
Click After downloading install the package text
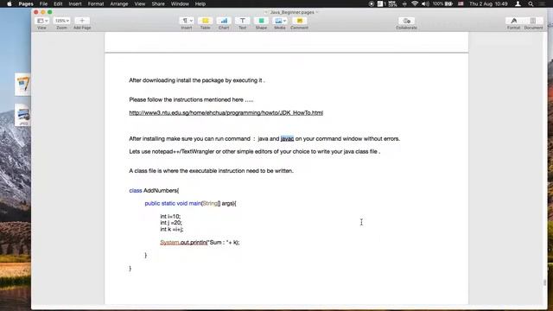click(x=197, y=80)
